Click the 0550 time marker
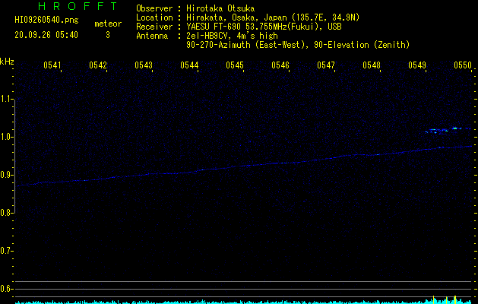 pyautogui.click(x=463, y=65)
